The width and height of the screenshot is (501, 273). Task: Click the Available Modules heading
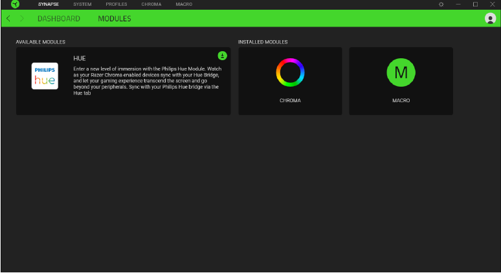click(x=41, y=42)
